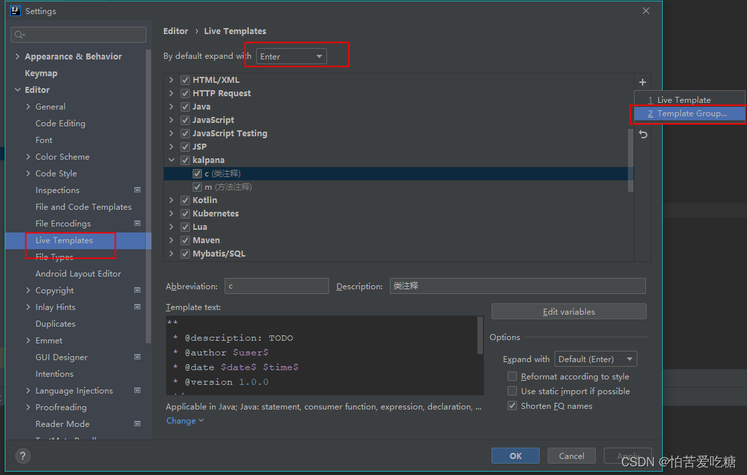This screenshot has height=475, width=747.
Task: Open the Keymap settings page
Action: [41, 73]
